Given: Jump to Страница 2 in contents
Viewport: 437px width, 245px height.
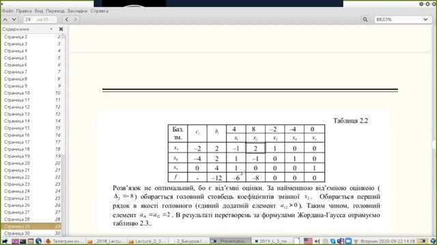Looking at the screenshot, I should [31, 37].
